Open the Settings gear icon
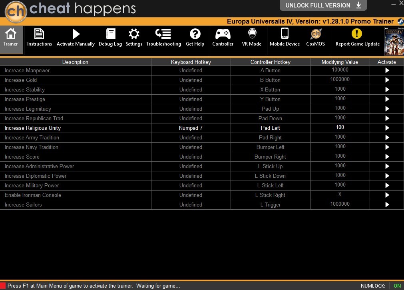The height and width of the screenshot is (290, 404). point(134,34)
